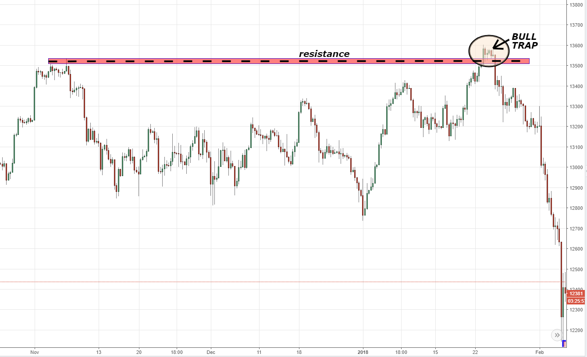Click the '20' date label on time axis
This screenshot has width=587, height=357.
139,352
